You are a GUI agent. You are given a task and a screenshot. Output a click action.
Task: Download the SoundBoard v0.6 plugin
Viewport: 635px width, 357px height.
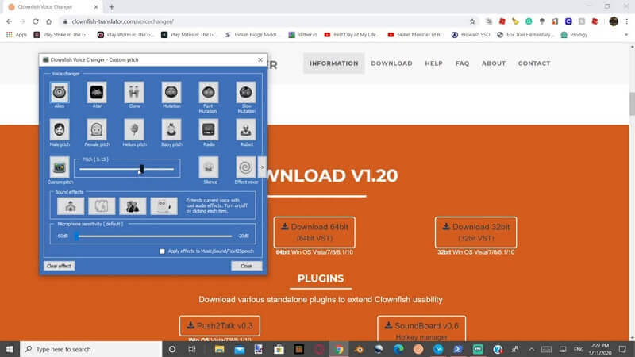point(421,328)
